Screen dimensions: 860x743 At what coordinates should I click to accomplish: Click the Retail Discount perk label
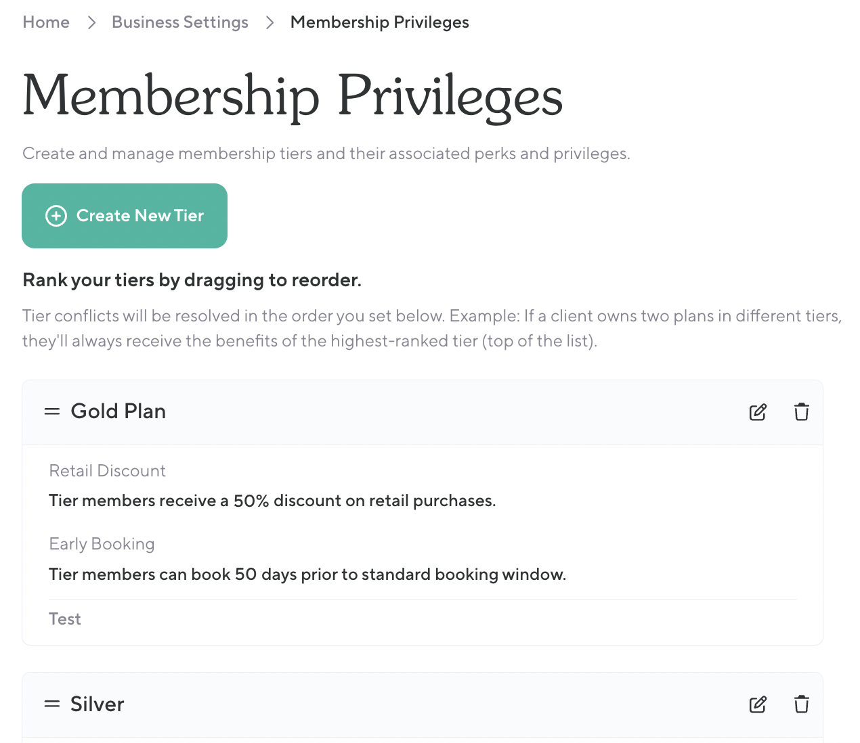108,471
